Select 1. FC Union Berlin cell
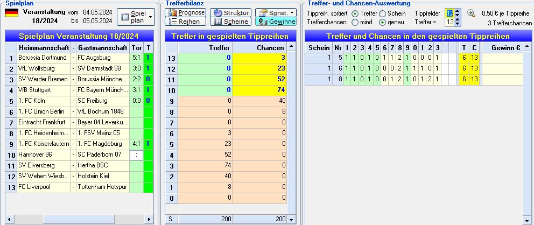 coord(44,111)
